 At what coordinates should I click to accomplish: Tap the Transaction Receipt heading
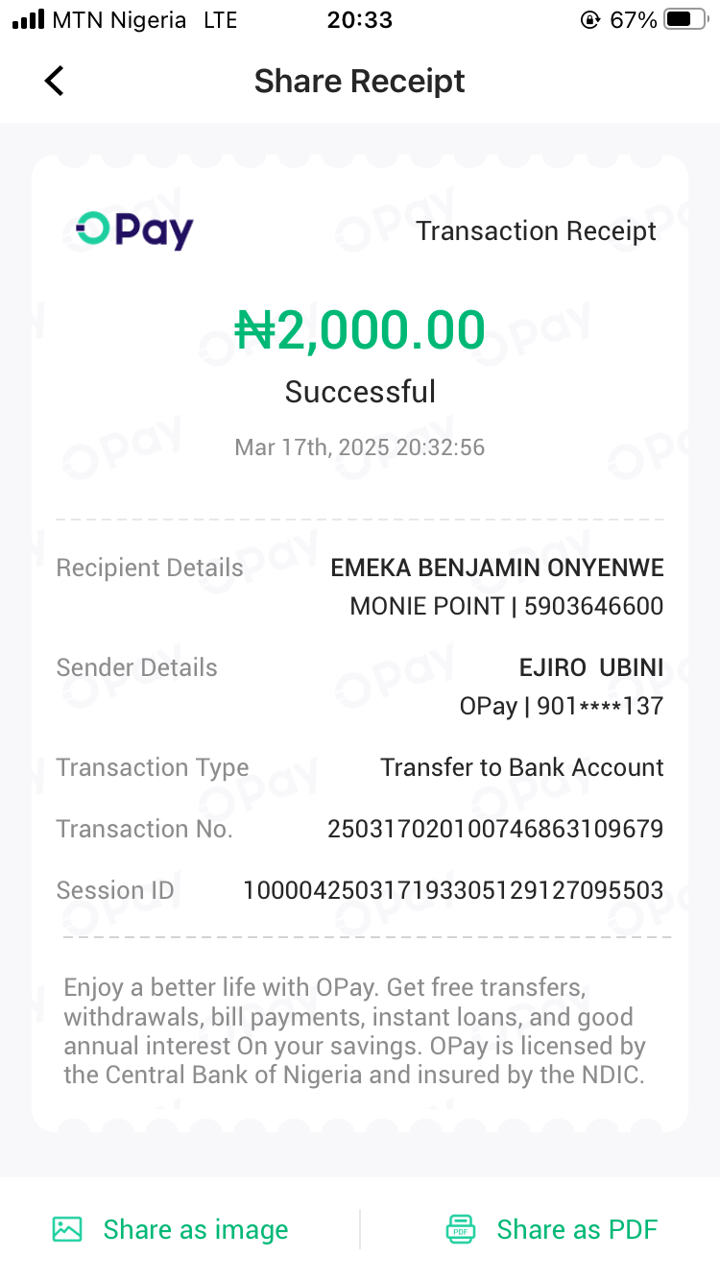click(x=536, y=230)
